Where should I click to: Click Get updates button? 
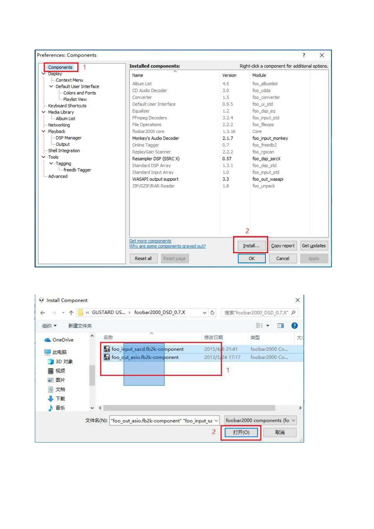[314, 246]
